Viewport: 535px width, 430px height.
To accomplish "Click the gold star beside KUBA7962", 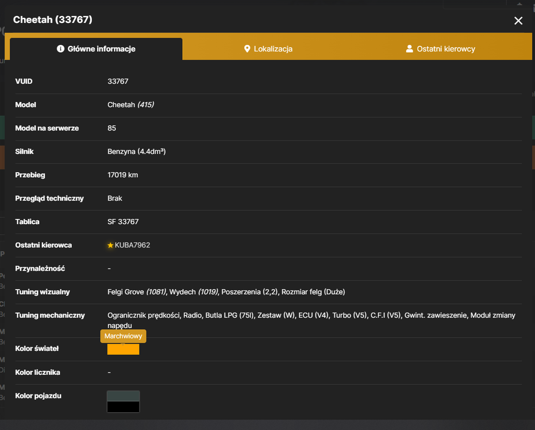I will [x=110, y=245].
